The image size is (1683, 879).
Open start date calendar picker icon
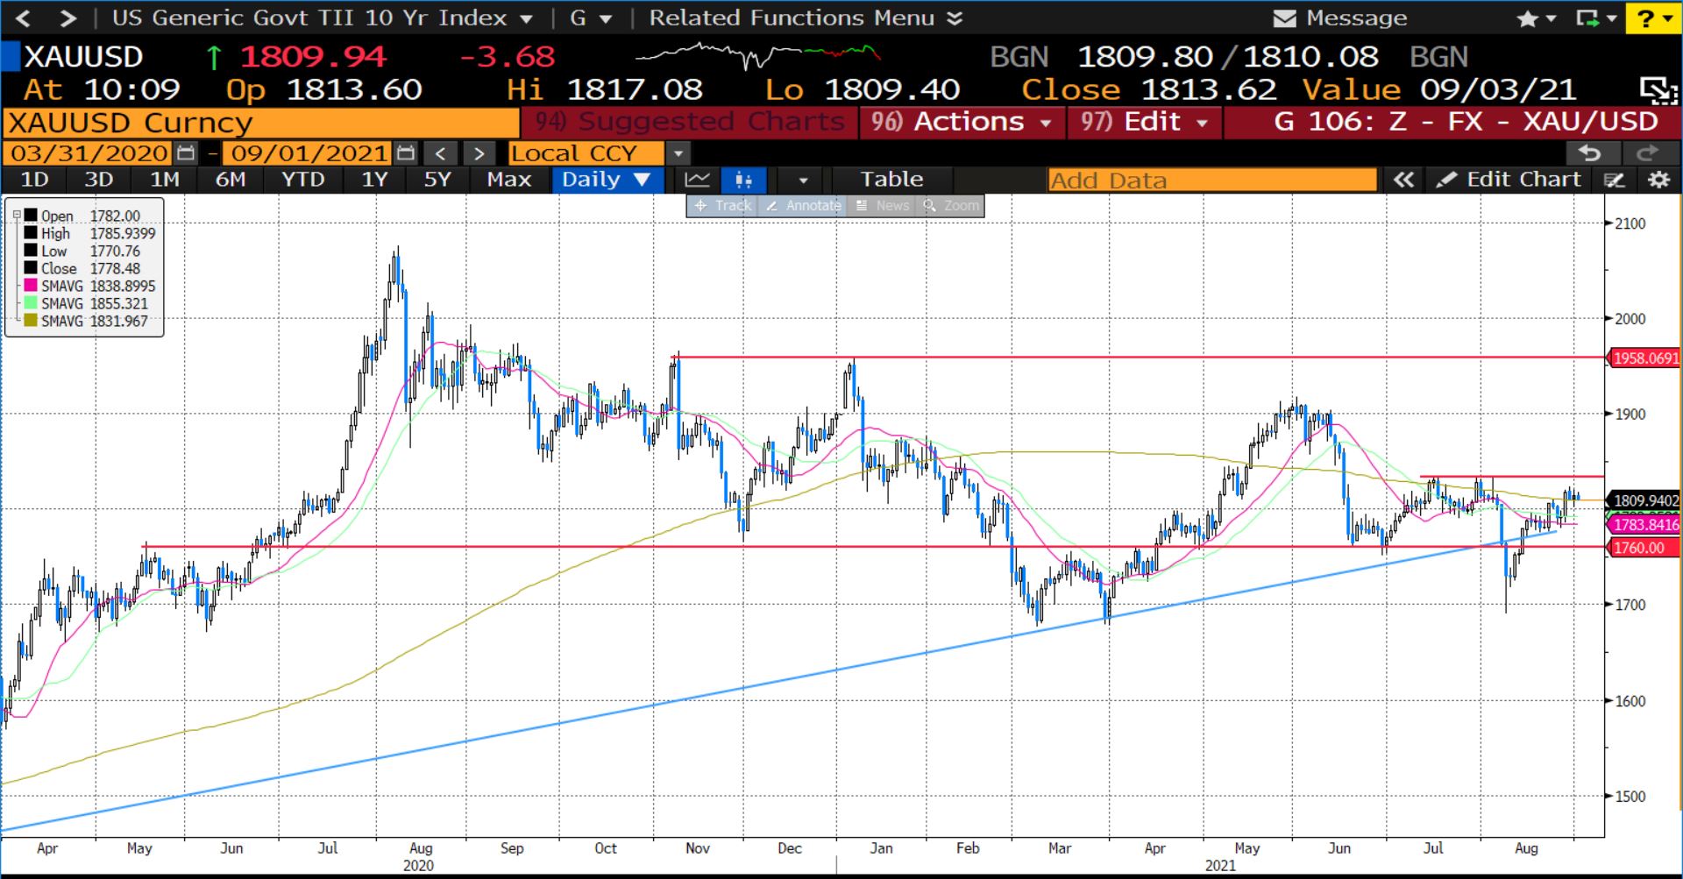tap(186, 153)
